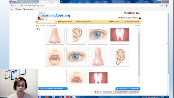Open 'Мои приложения' menu item
174x98 pixels.
132,22
